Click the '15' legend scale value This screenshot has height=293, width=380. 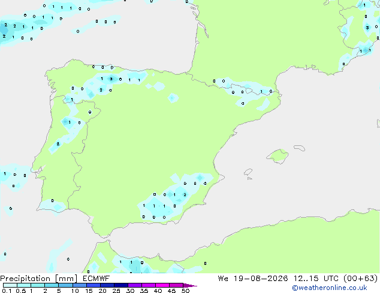pos(89,291)
